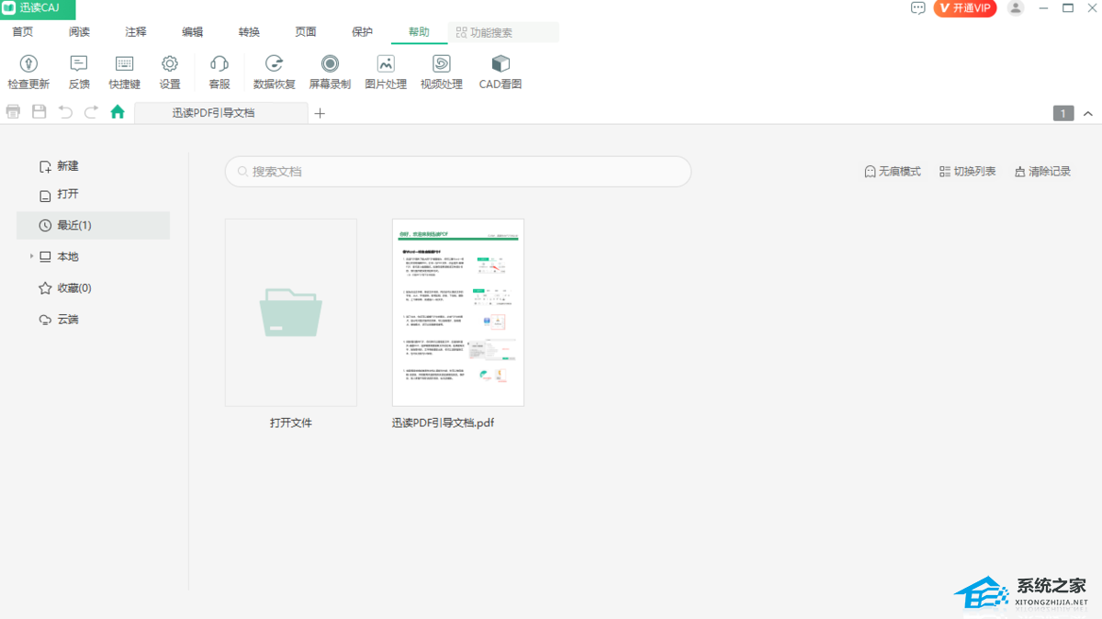The image size is (1102, 619).
Task: Click the 功能搜索 function search box
Action: [x=503, y=32]
